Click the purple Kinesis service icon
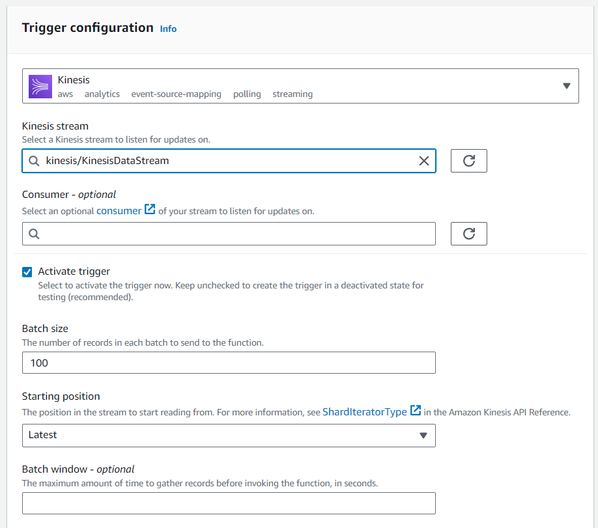 coord(40,87)
